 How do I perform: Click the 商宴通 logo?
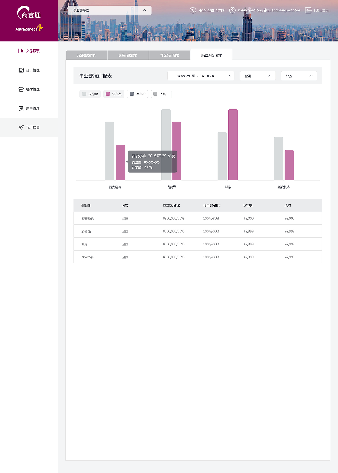(29, 13)
